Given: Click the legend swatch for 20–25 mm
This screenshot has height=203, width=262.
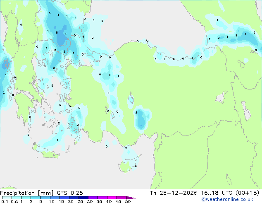Looking at the screenshot, I should pos(74,198).
